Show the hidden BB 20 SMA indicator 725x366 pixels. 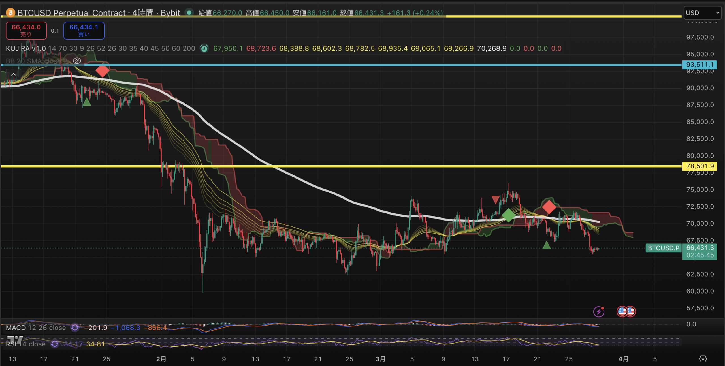click(x=77, y=61)
